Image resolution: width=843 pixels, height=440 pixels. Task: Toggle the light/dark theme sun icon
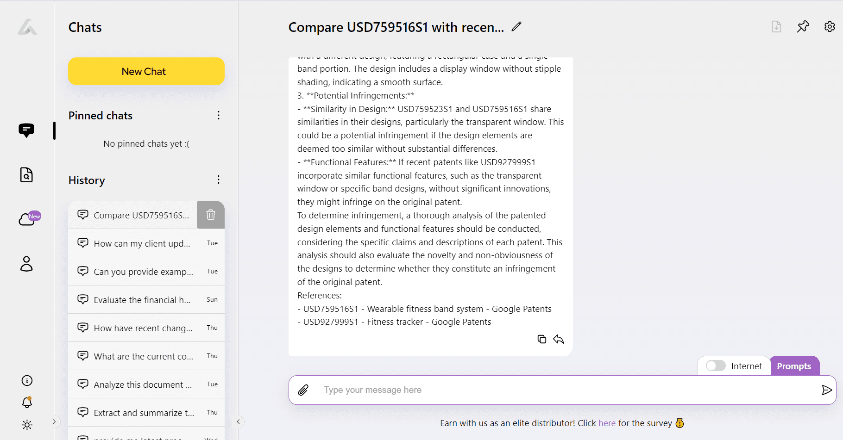point(27,425)
